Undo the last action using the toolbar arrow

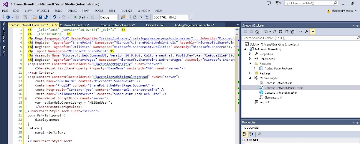tap(54, 17)
